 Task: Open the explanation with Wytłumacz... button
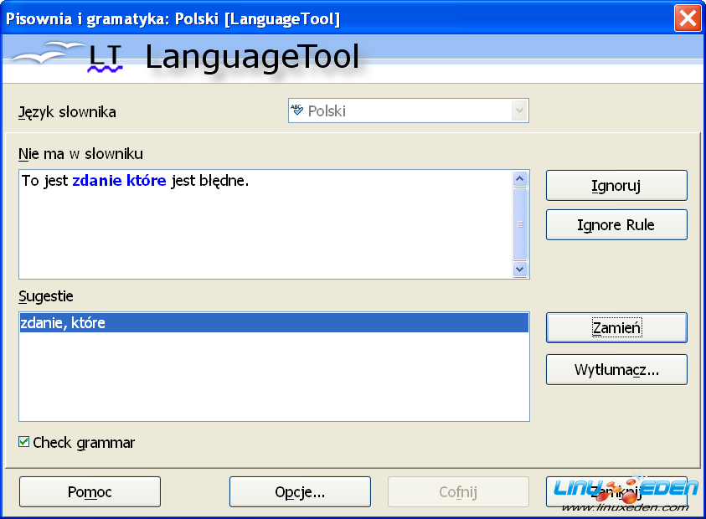pos(616,370)
